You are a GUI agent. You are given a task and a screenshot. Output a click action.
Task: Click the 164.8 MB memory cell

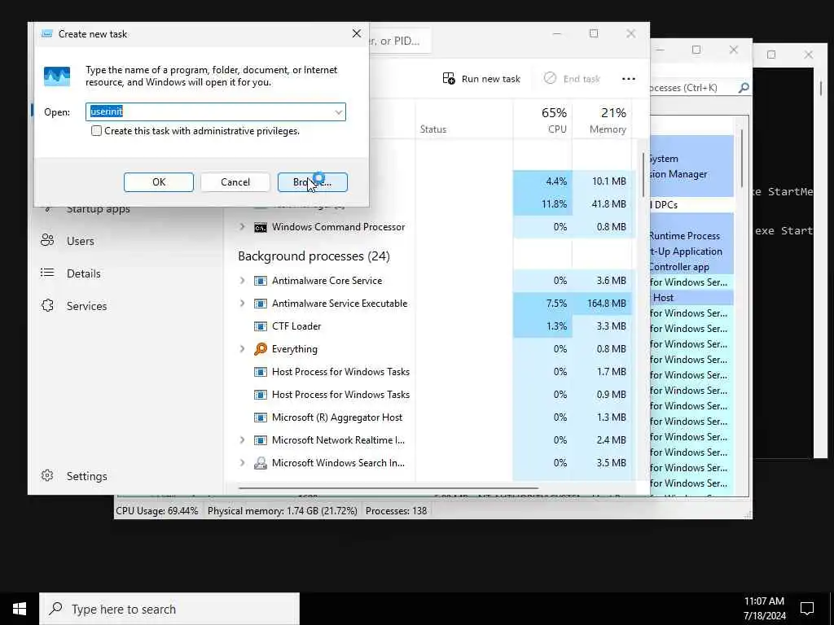602,304
